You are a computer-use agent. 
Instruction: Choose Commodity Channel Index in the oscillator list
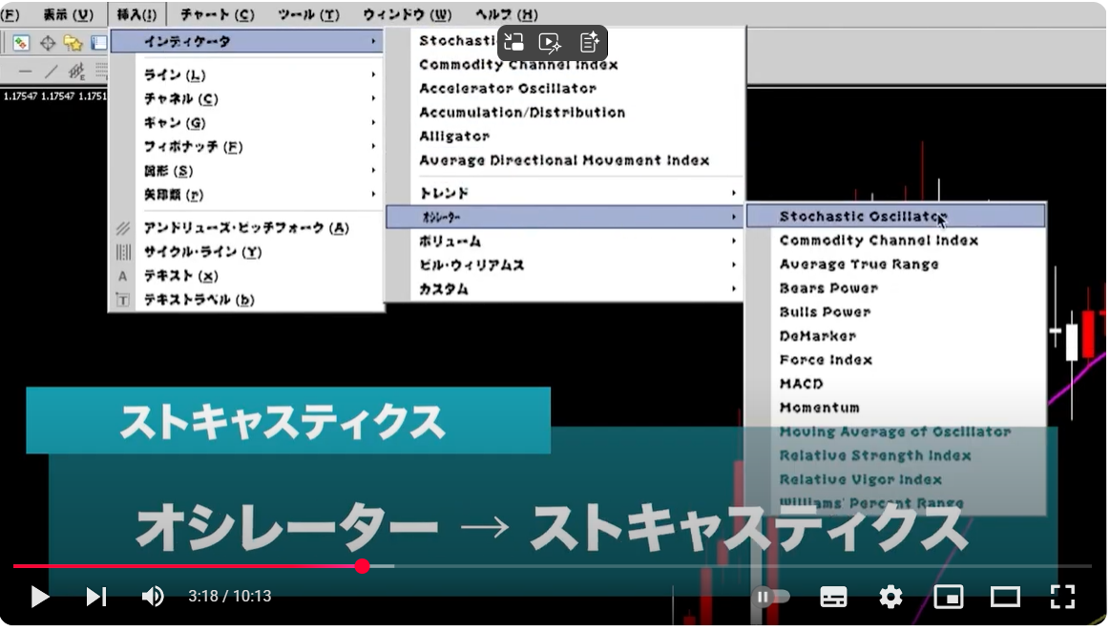(895, 241)
